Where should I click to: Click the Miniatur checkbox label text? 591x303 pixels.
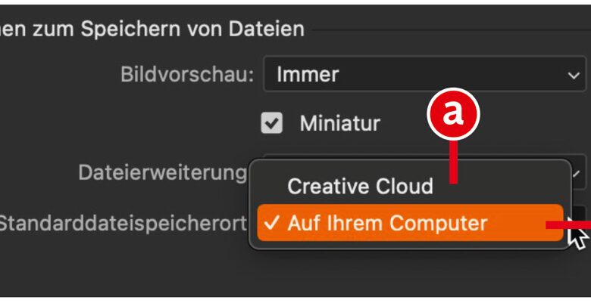click(x=339, y=123)
